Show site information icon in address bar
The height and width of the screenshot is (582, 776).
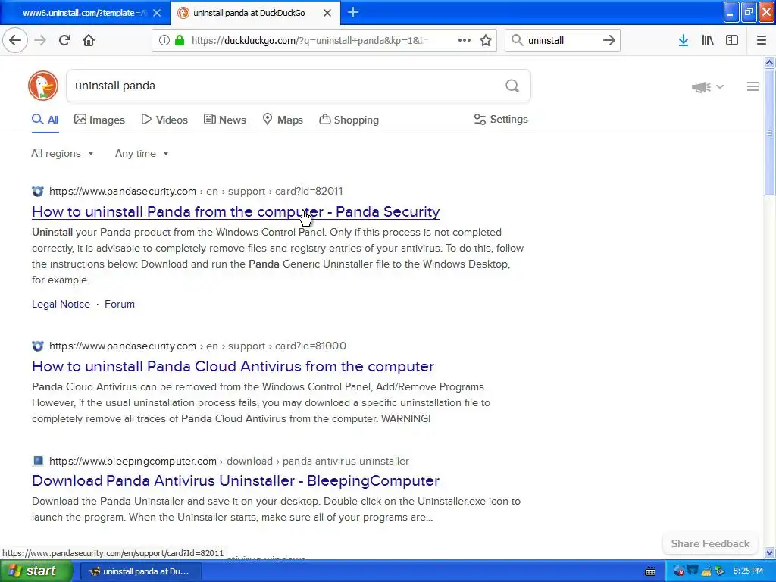[164, 40]
